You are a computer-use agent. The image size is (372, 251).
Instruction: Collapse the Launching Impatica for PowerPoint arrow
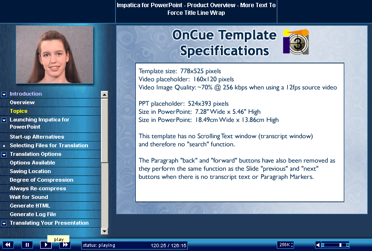[4, 120]
